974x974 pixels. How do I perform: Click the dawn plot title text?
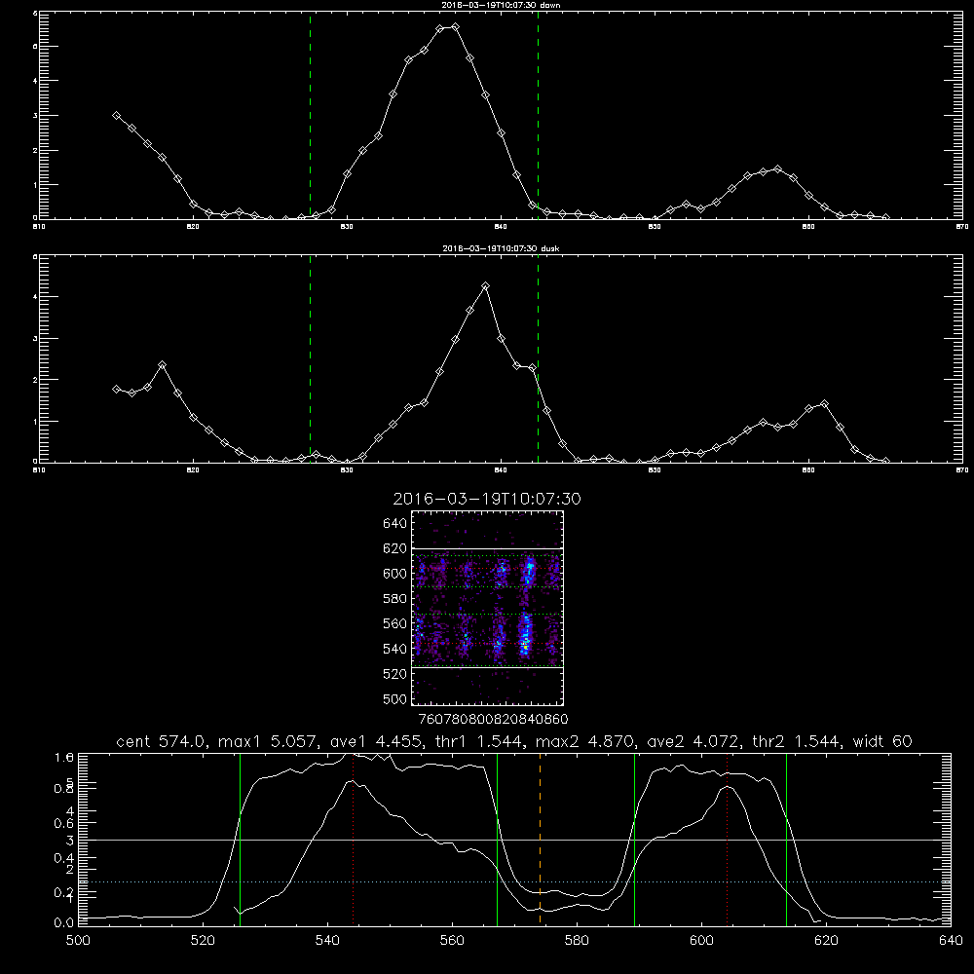[501, 5]
